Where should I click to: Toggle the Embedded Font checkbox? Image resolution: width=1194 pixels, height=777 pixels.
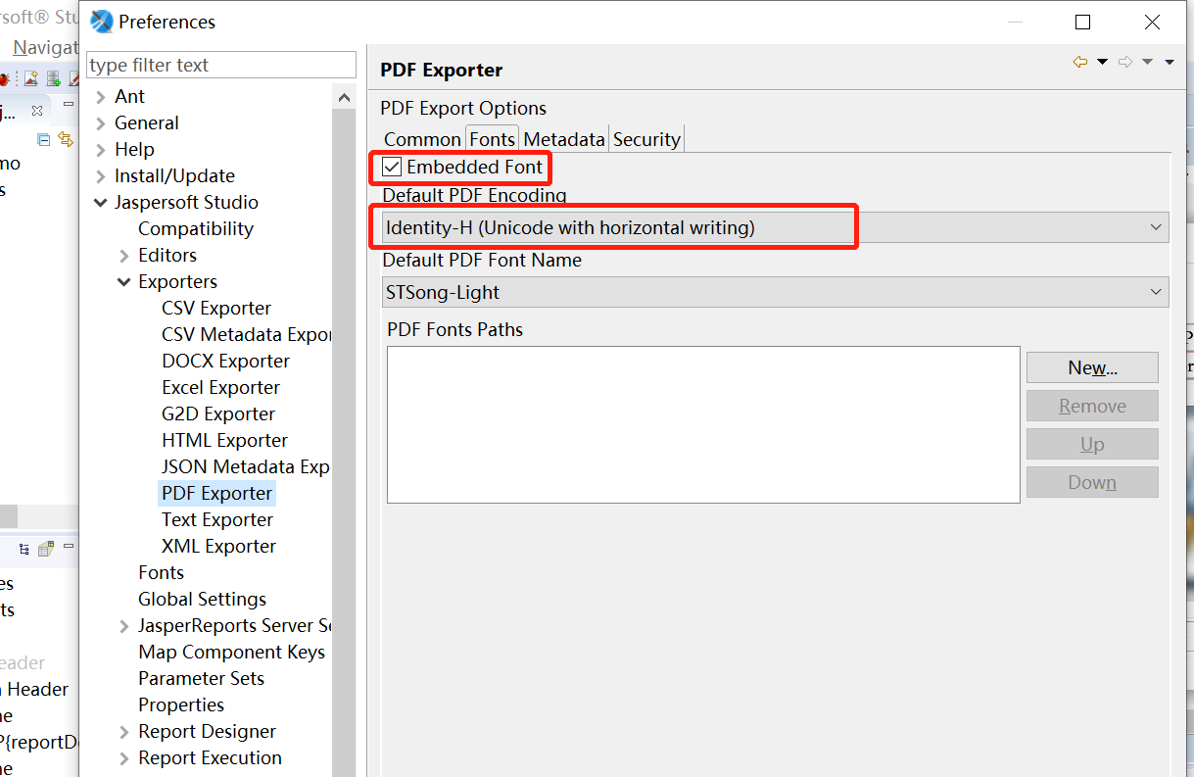pyautogui.click(x=392, y=168)
